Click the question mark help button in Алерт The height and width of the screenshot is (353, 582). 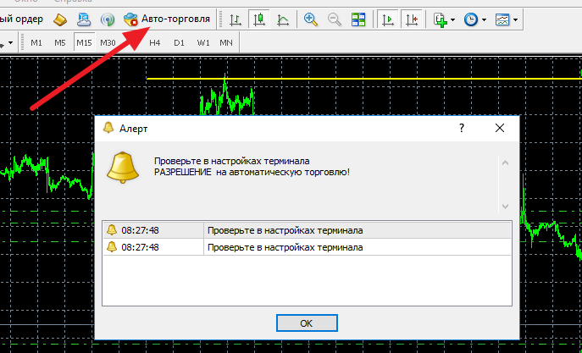click(462, 129)
